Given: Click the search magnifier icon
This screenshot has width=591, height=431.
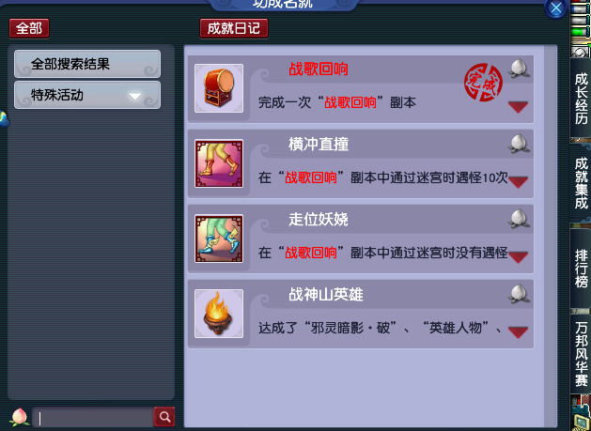Looking at the screenshot, I should click(164, 416).
